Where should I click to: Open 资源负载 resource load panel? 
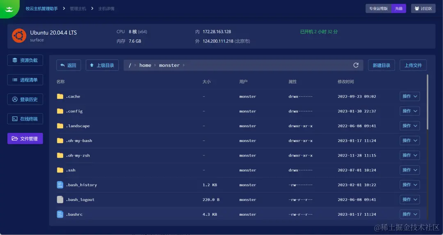point(25,60)
